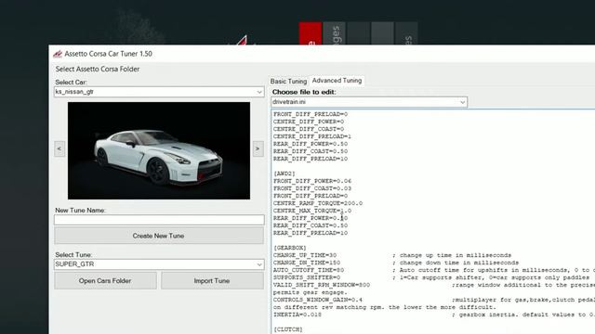Click the line AUTO_CUTOFF_TIME=80
595x334 pixels.
point(309,270)
